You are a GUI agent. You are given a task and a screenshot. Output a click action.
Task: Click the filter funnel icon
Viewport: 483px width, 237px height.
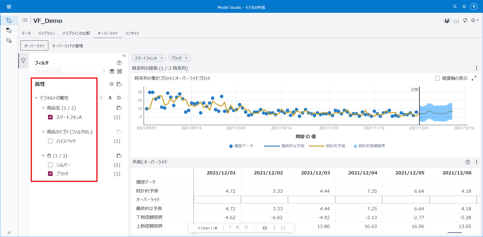[23, 61]
